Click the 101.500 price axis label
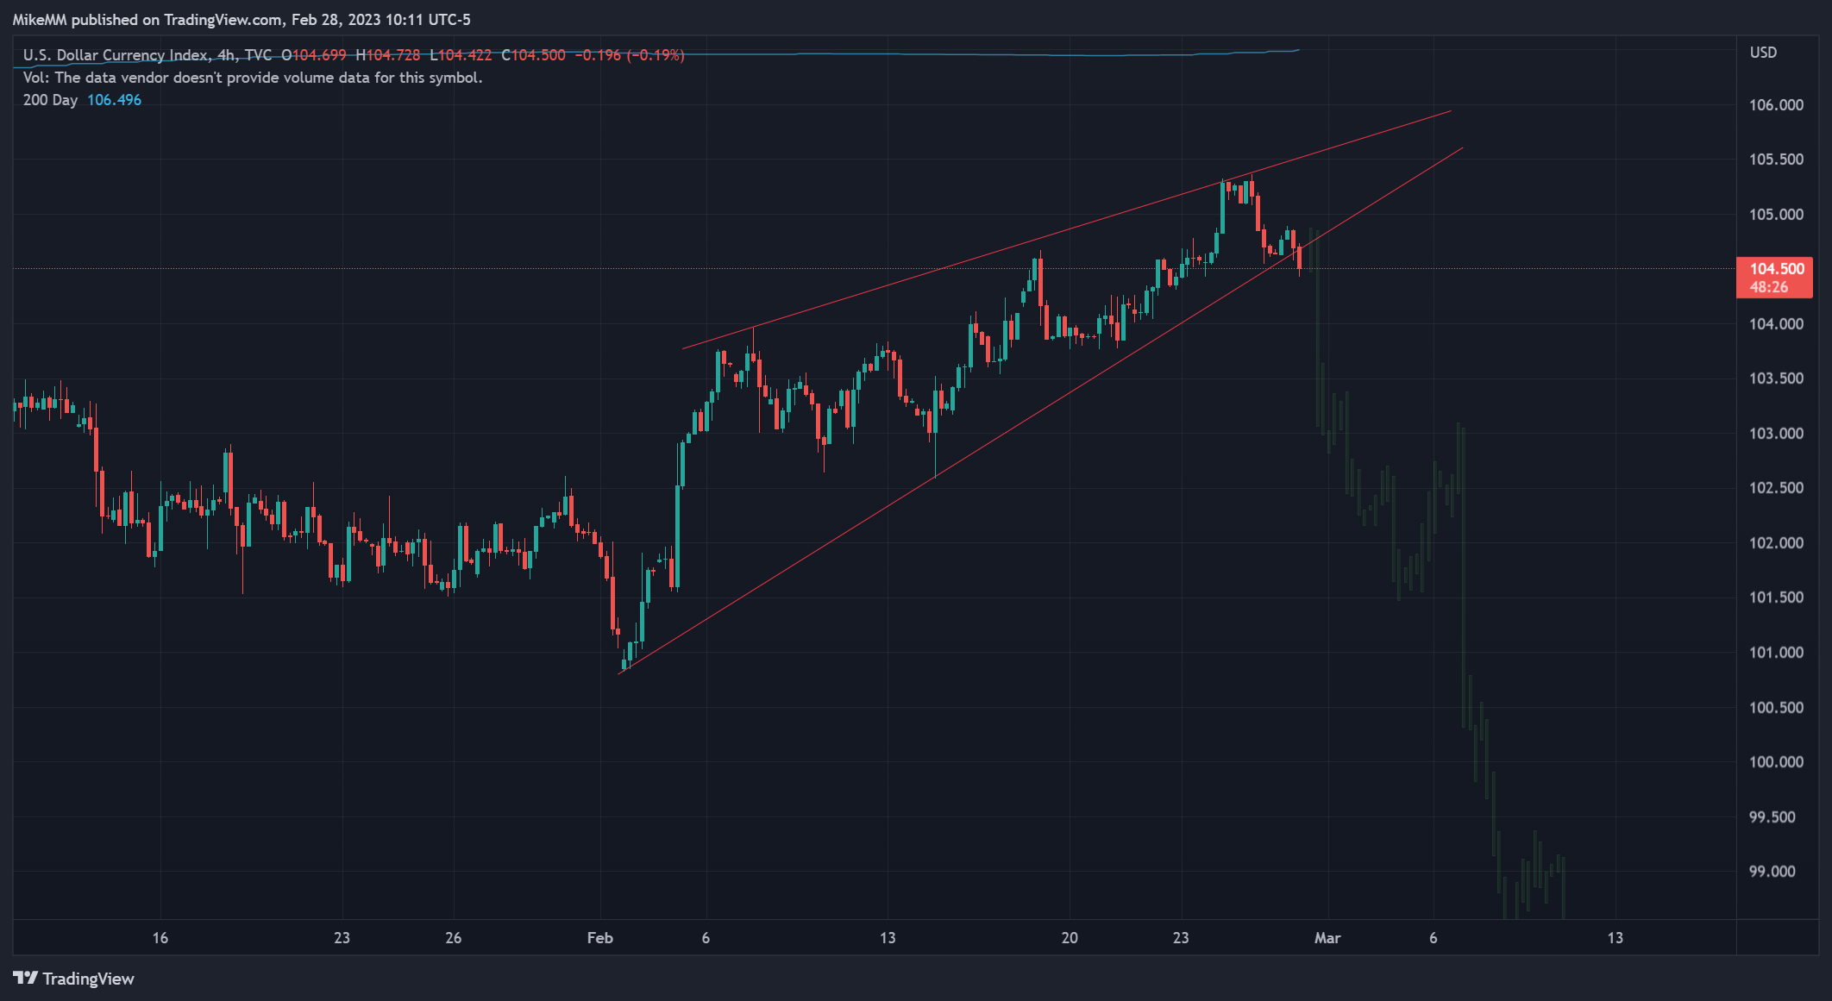The height and width of the screenshot is (1001, 1832). point(1776,597)
